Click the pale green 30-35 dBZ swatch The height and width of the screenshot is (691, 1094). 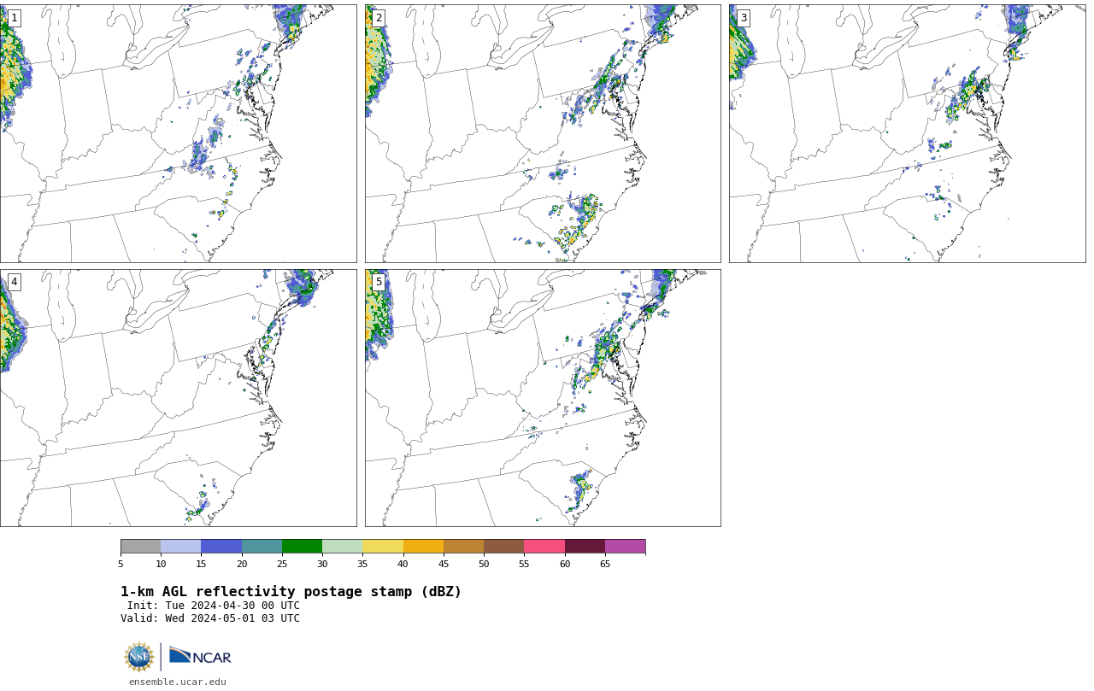pyautogui.click(x=342, y=547)
